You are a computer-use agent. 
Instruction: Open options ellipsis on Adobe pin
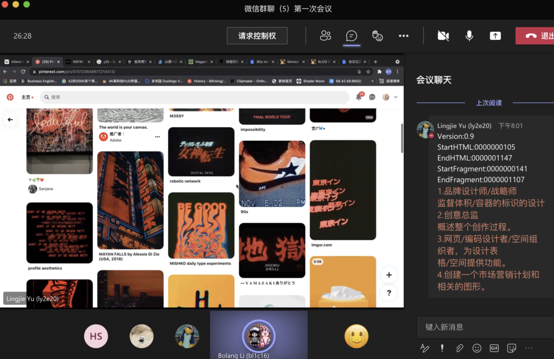[x=157, y=137]
